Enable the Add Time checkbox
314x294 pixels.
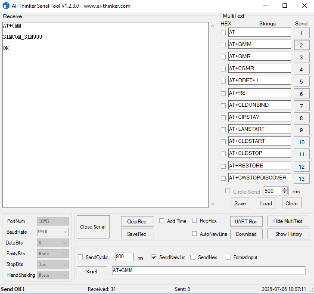tap(162, 221)
